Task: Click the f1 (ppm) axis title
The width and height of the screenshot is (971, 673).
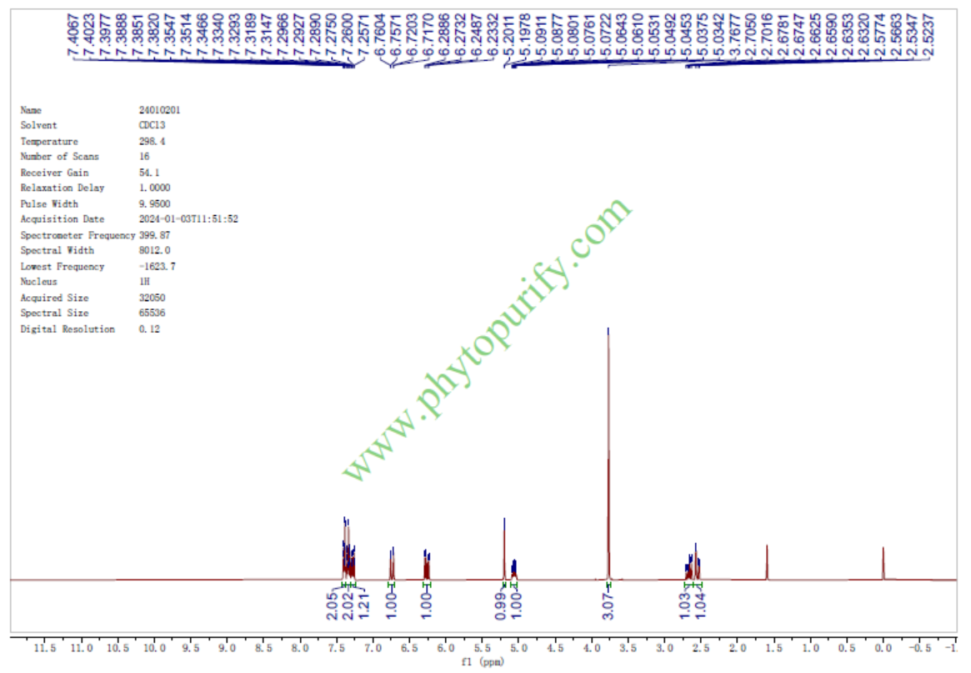Action: click(482, 663)
